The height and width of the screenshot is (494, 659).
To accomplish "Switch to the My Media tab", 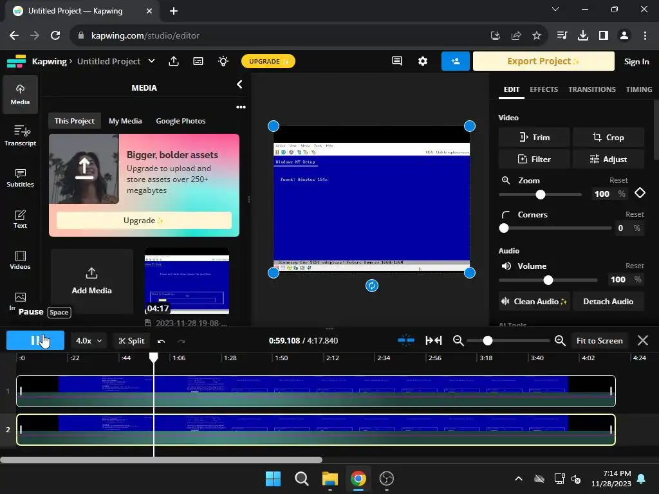I will pyautogui.click(x=125, y=121).
